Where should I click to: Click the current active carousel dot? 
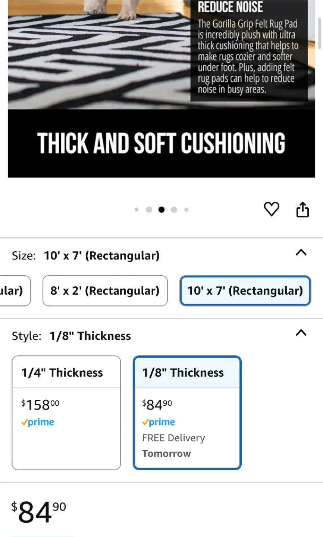pyautogui.click(x=161, y=210)
